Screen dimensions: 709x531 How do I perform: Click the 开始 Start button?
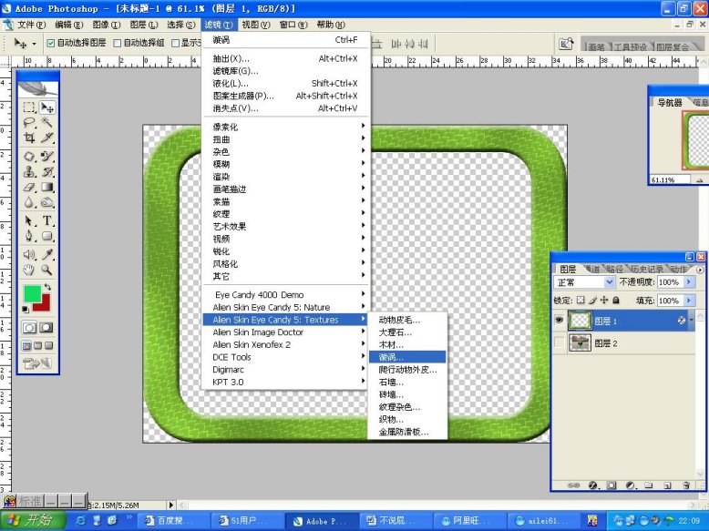coord(33,520)
